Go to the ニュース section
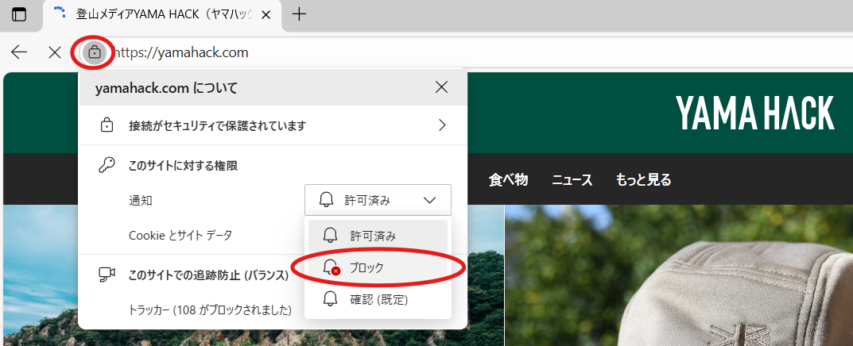The width and height of the screenshot is (853, 346). point(572,180)
